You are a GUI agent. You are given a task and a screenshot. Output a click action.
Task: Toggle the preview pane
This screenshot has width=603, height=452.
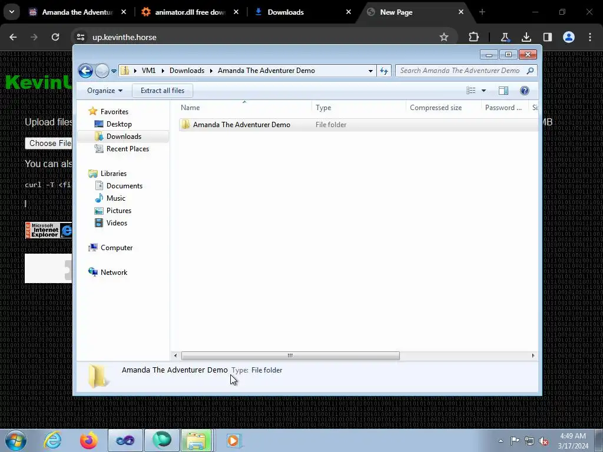[503, 91]
